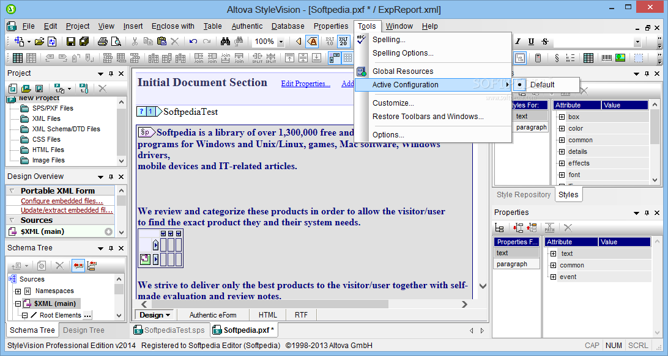Open the Design view dropdown arrow
The height and width of the screenshot is (356, 668).
[168, 315]
